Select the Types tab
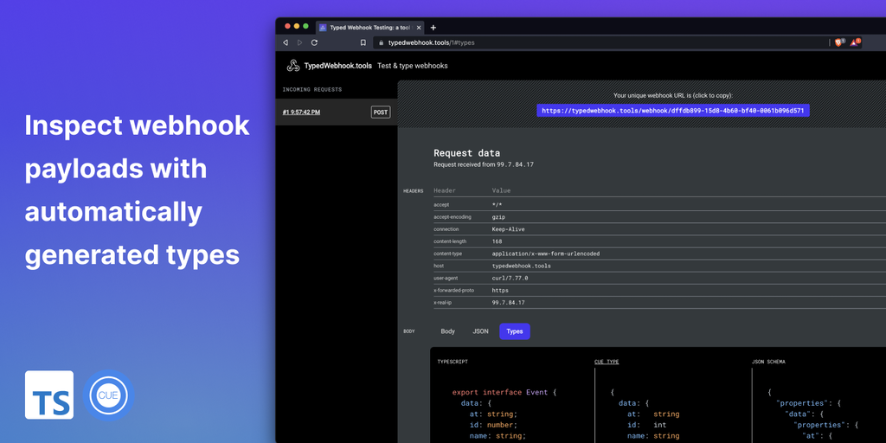 click(515, 331)
